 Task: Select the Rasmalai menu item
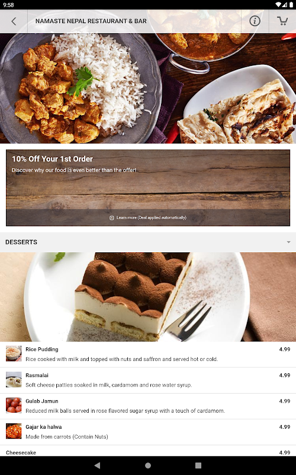tap(148, 381)
